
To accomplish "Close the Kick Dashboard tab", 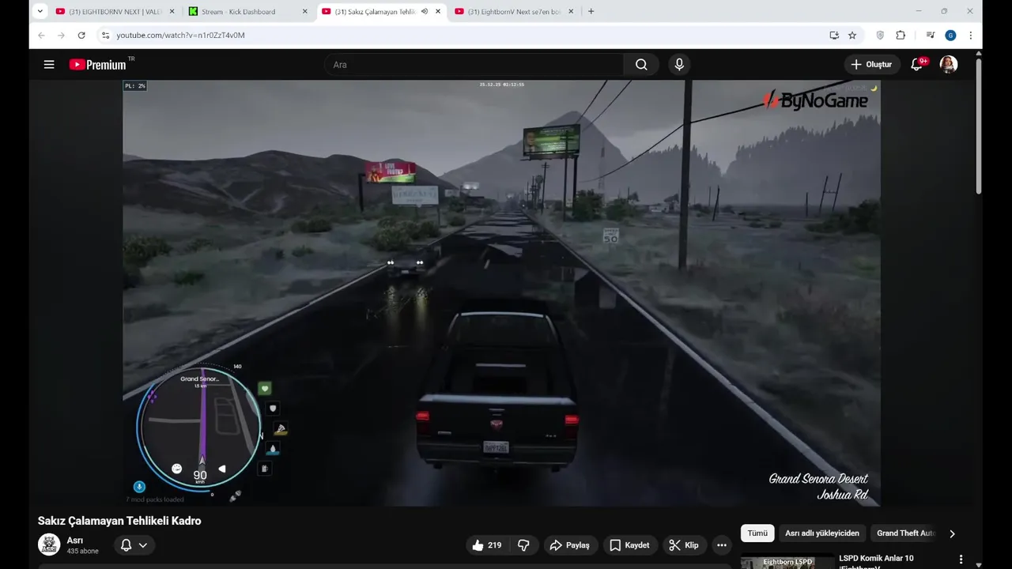I will pyautogui.click(x=304, y=12).
